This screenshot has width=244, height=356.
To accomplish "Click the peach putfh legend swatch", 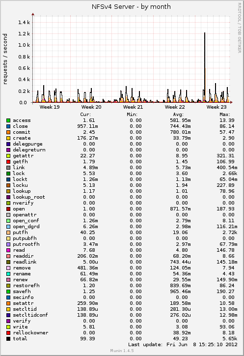I will [8, 233].
